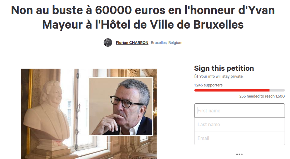Select the Last name input field
290x159 pixels.
tap(239, 124)
